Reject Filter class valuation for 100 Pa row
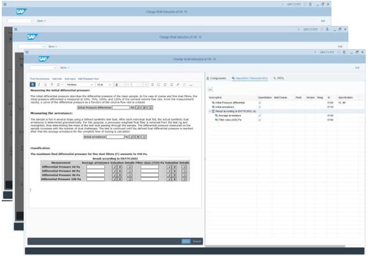 pyautogui.click(x=175, y=179)
